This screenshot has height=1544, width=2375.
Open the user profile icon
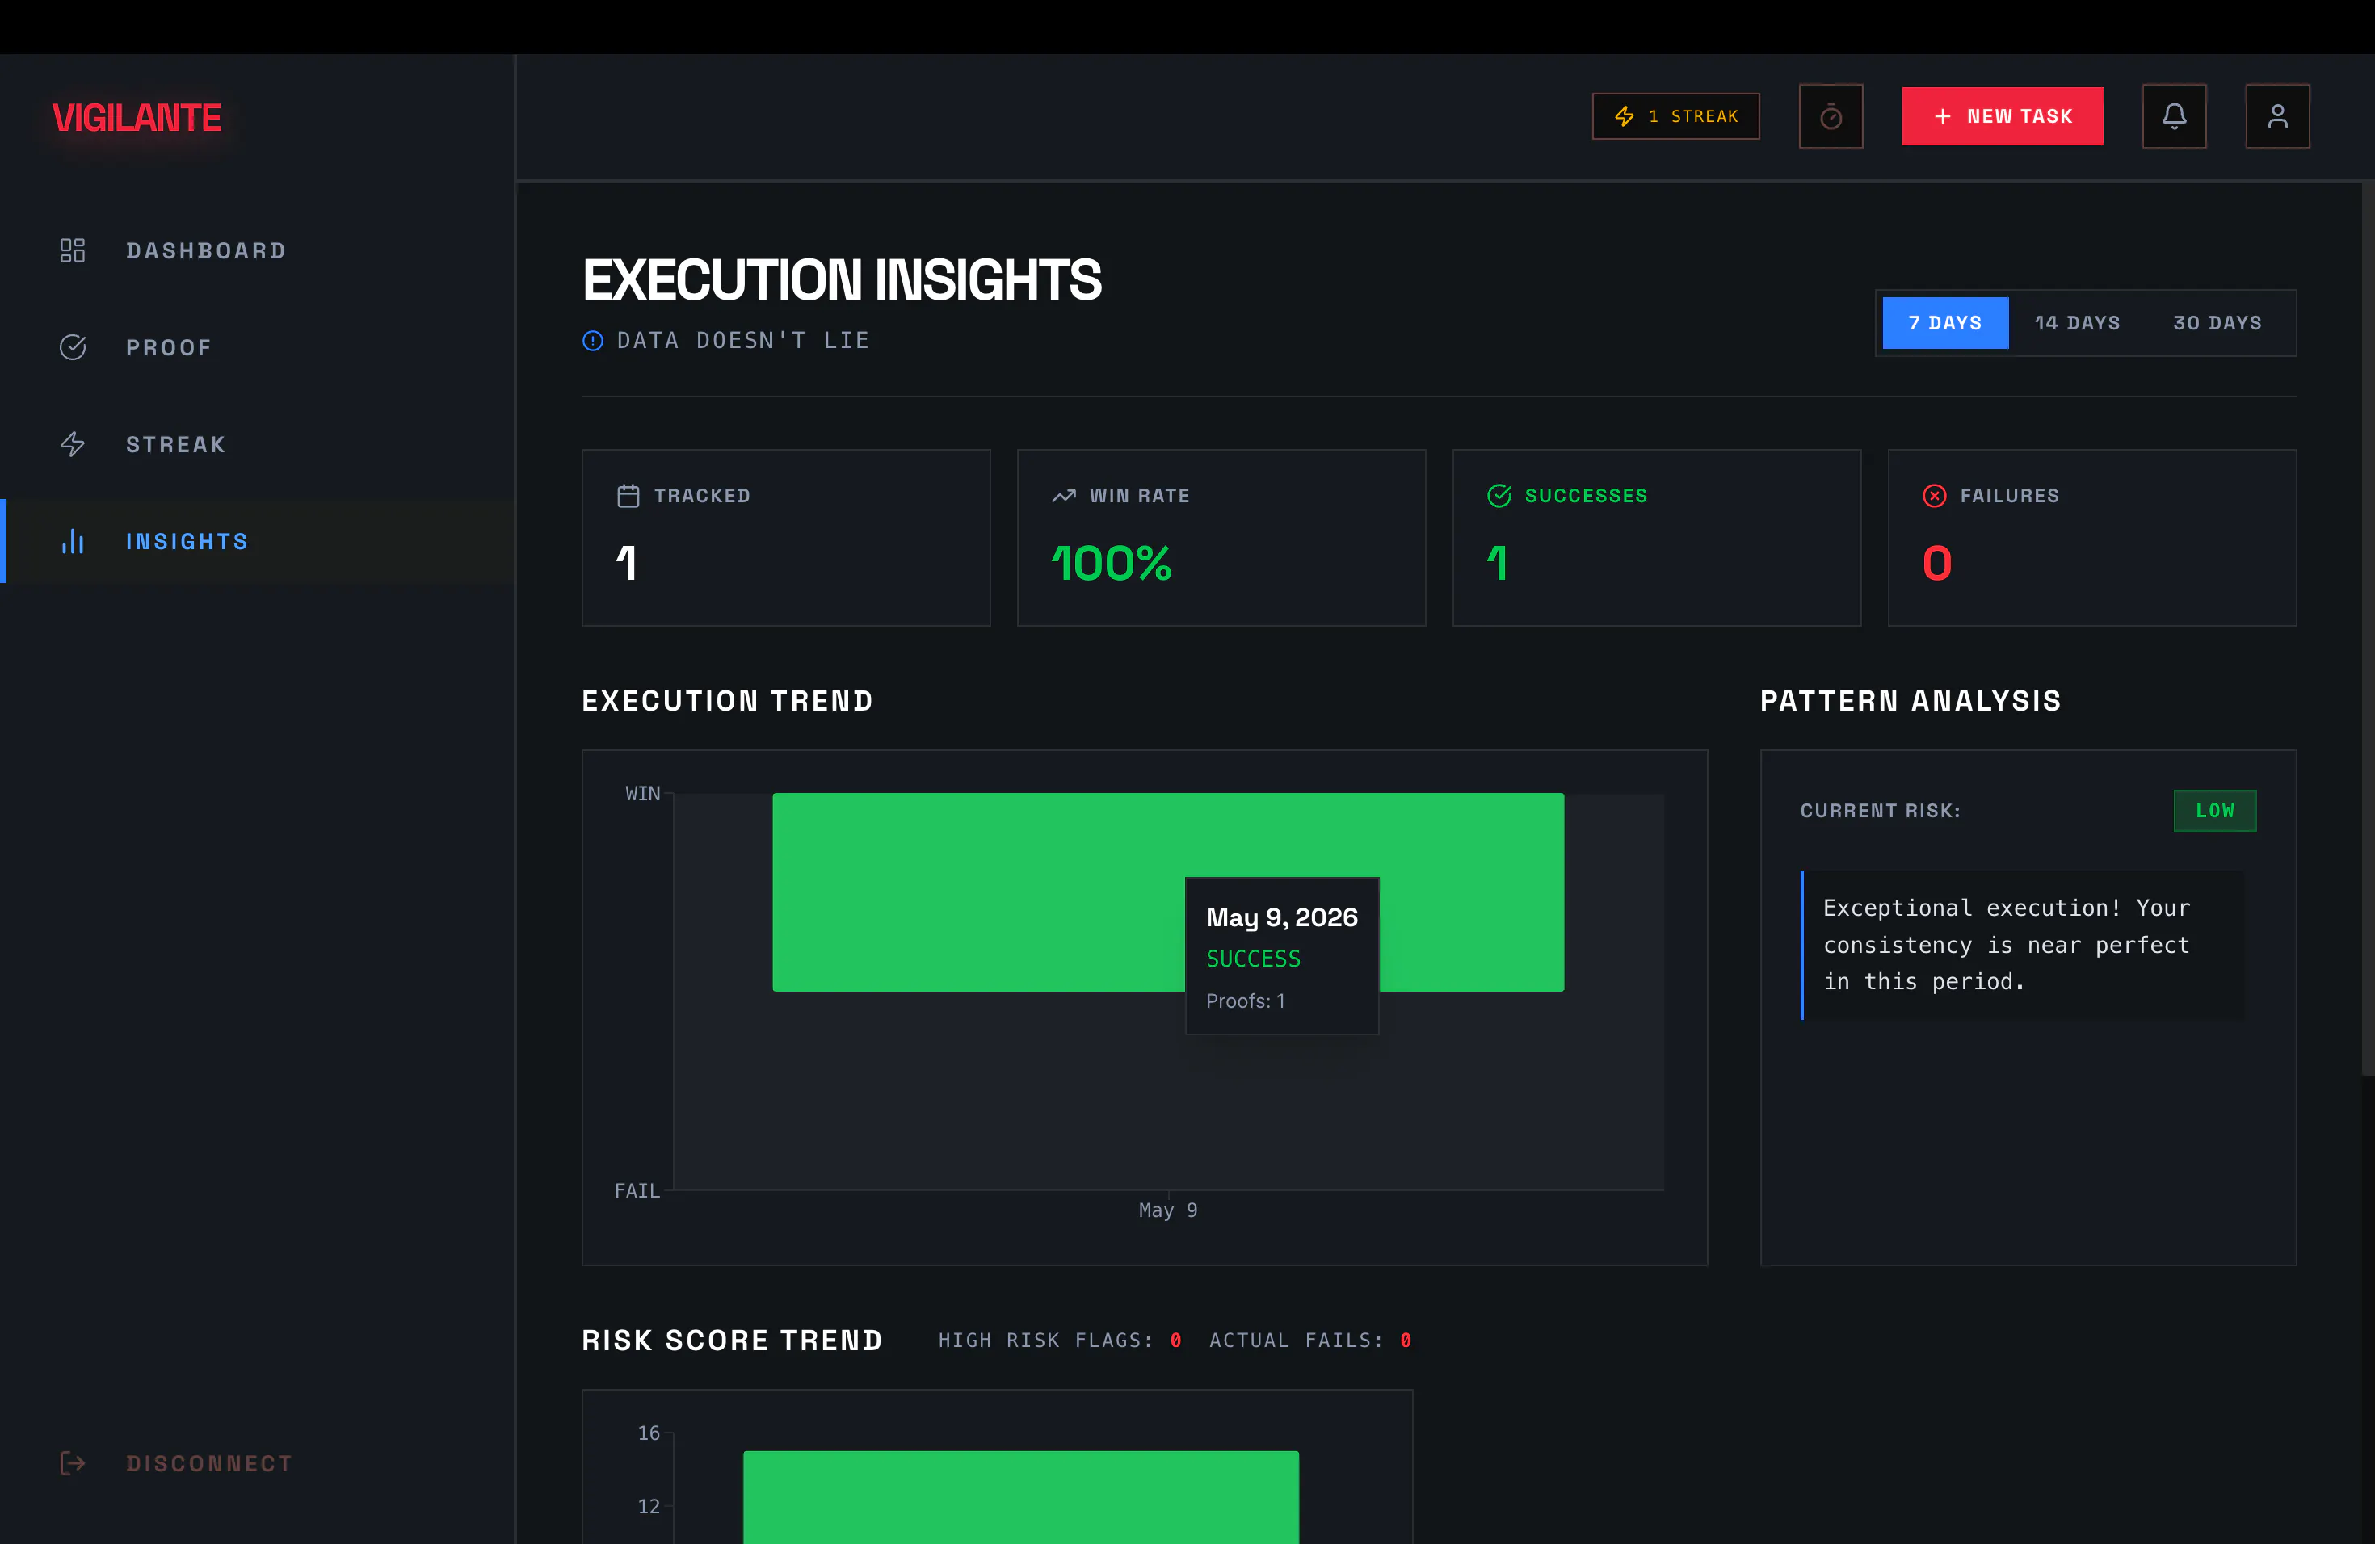click(x=2277, y=117)
